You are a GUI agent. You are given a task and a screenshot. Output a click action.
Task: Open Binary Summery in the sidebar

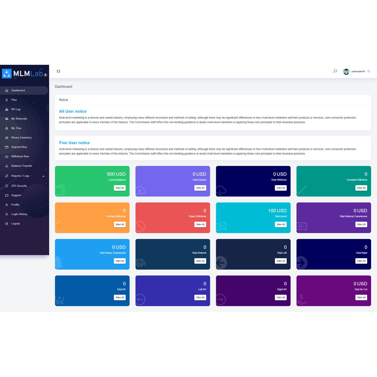[21, 138]
